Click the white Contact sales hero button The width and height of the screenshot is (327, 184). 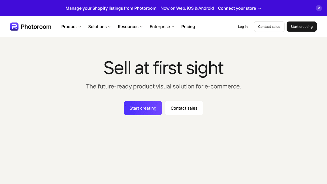[184, 108]
